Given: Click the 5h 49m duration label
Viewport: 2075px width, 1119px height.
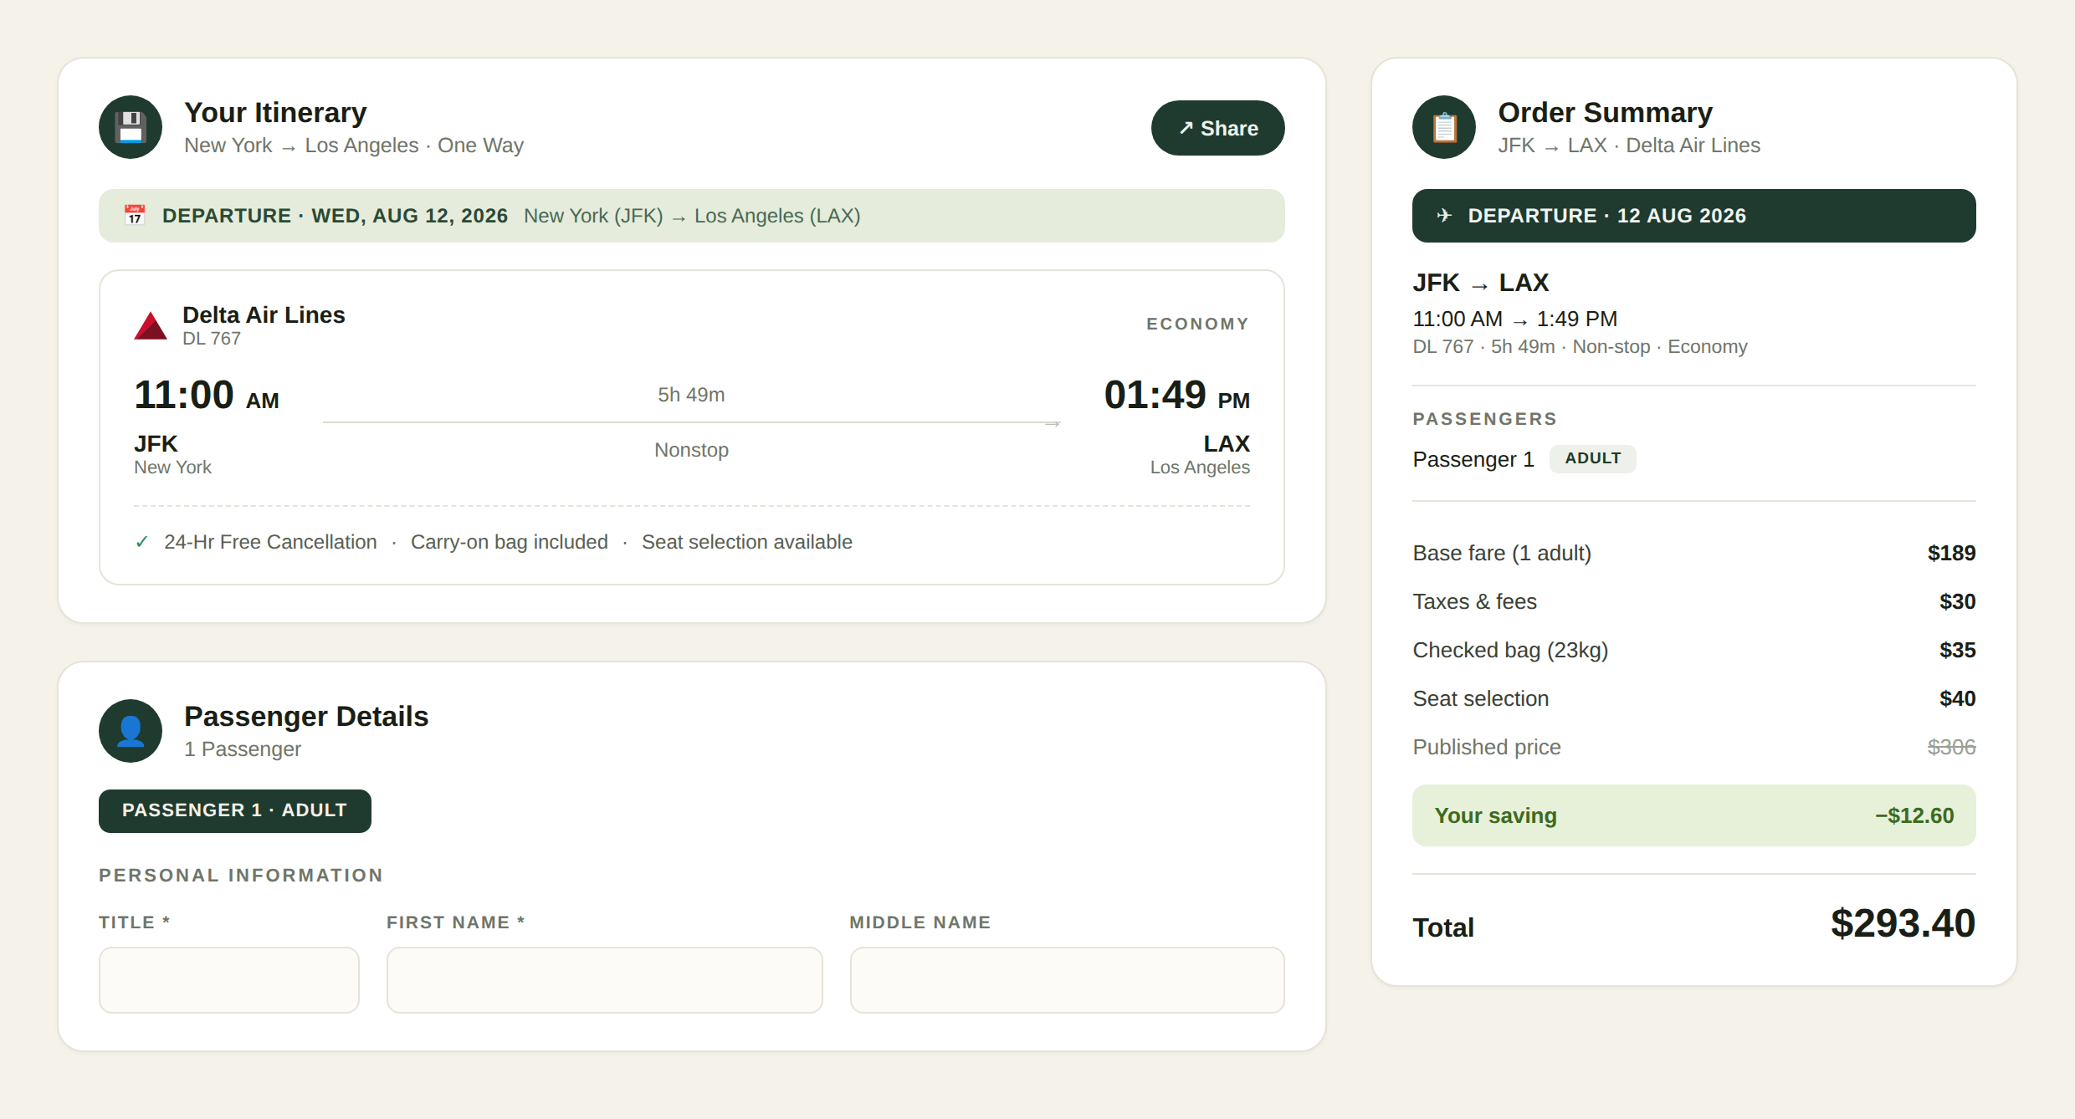Looking at the screenshot, I should (x=691, y=395).
